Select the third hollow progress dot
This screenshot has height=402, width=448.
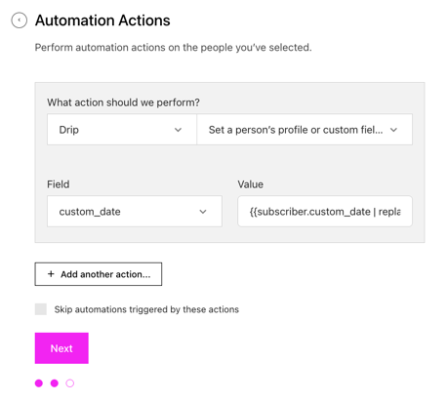(70, 383)
